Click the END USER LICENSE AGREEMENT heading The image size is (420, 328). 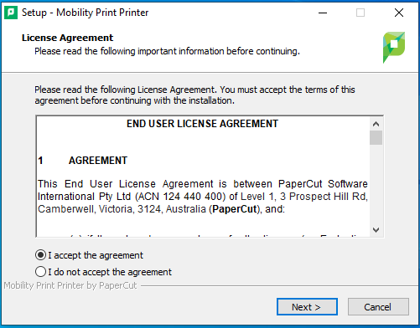tap(202, 124)
